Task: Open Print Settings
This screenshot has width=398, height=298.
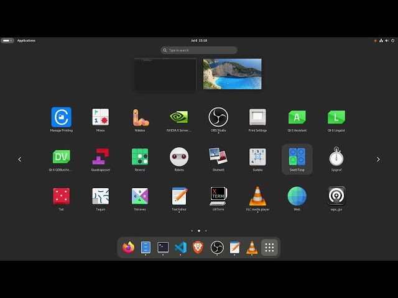Action: pos(257,120)
